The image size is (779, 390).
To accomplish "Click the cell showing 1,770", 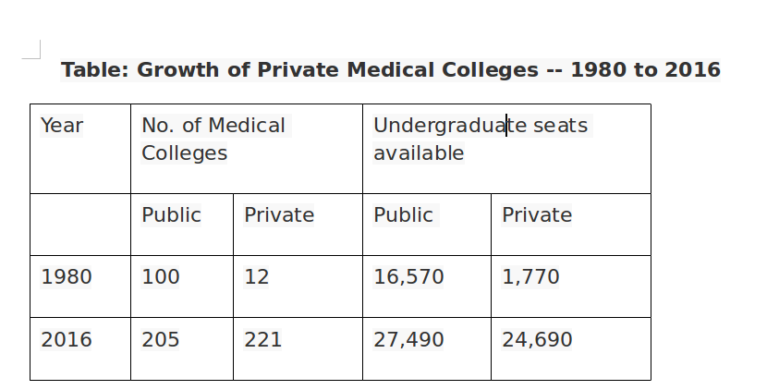I will 530,276.
